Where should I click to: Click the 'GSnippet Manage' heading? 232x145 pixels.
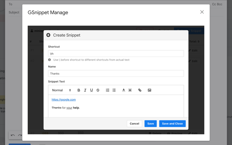48,12
